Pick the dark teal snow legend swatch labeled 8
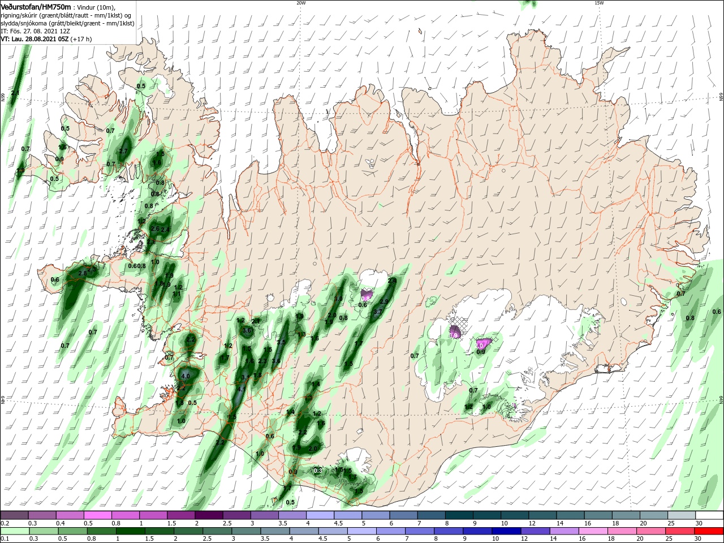724x543 pixels. [459, 515]
